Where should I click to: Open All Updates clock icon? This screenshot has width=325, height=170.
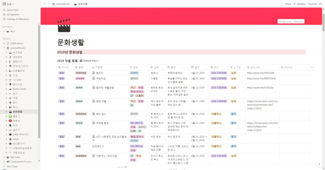(x=4, y=14)
